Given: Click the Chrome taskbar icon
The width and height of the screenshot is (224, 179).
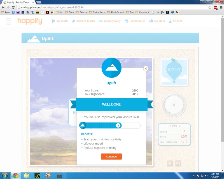Looking at the screenshot, I should (x=16, y=176).
